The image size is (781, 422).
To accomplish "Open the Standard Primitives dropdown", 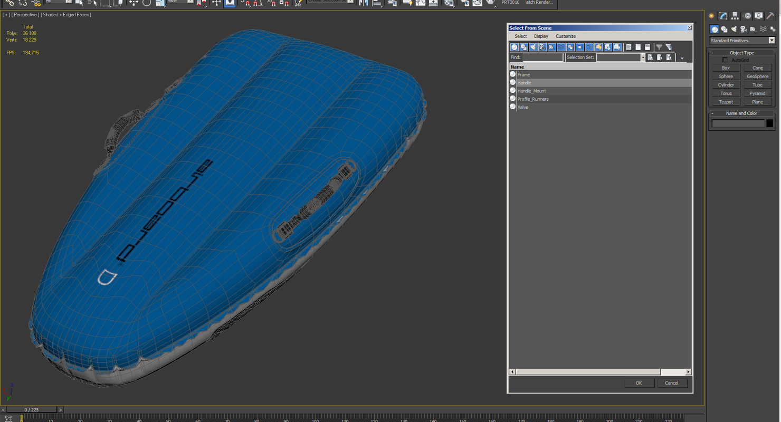I will pyautogui.click(x=742, y=41).
